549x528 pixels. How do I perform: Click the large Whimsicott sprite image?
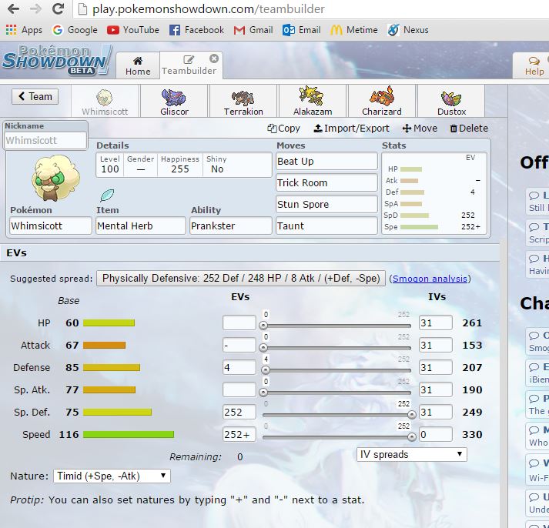coord(55,179)
